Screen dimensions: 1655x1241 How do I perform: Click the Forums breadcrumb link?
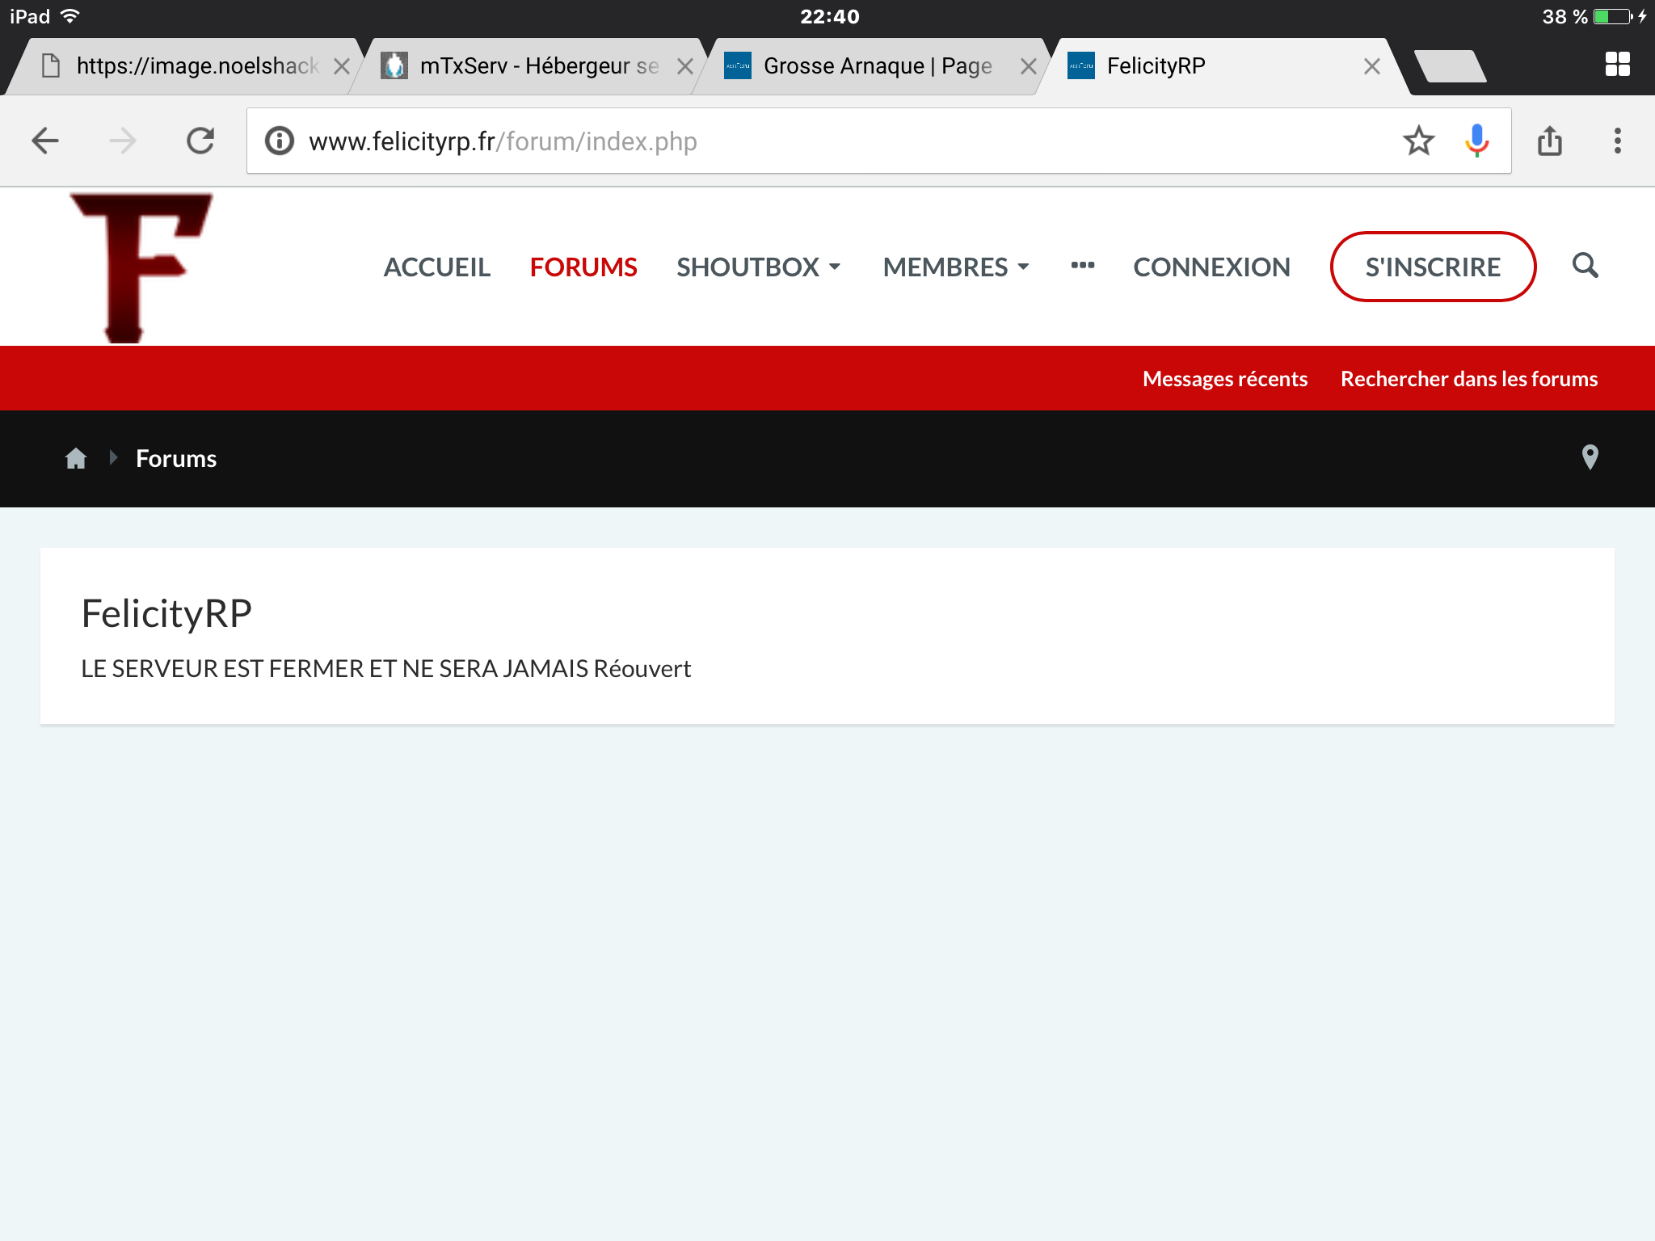pos(176,458)
